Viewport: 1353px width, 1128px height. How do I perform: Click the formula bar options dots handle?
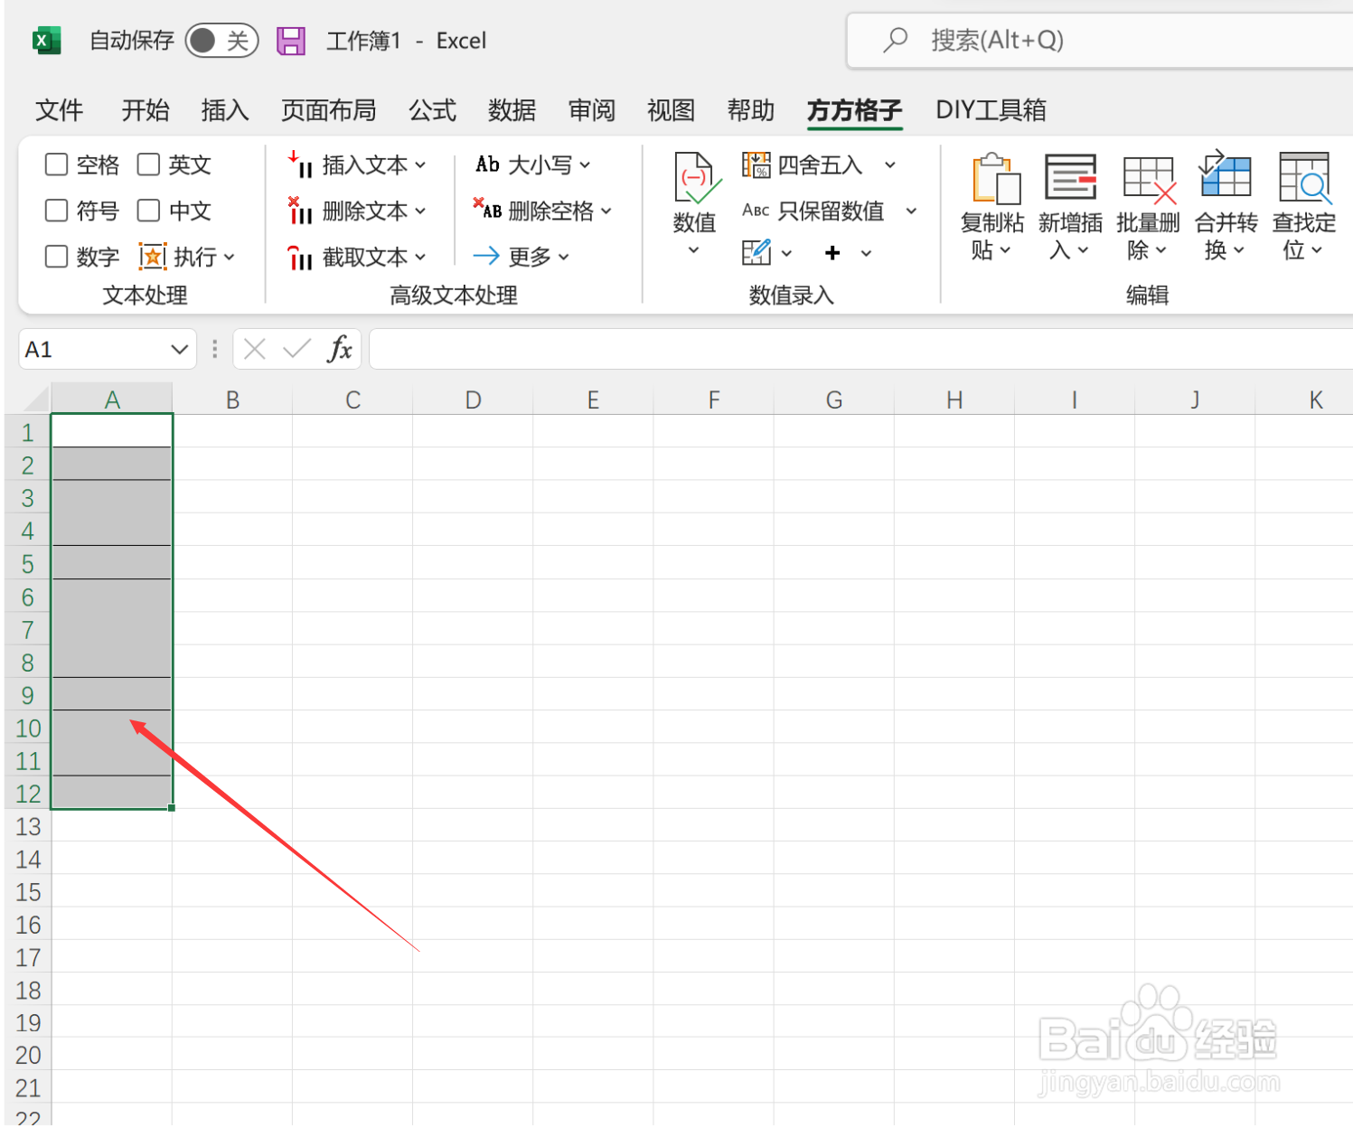(214, 349)
